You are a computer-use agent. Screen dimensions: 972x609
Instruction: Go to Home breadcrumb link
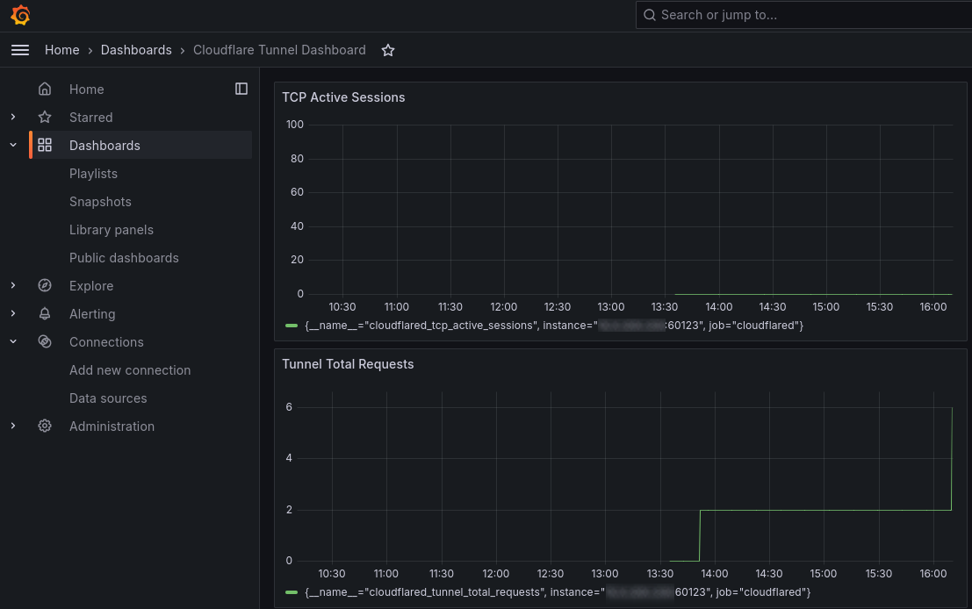click(x=62, y=50)
